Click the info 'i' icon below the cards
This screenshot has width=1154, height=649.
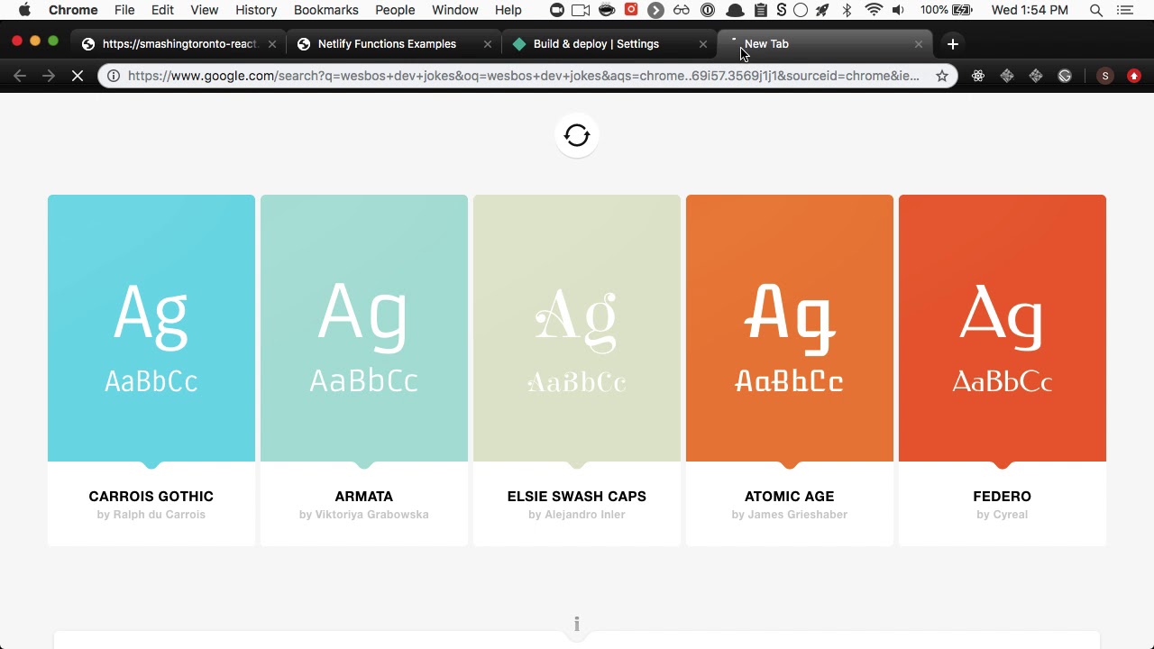pyautogui.click(x=577, y=624)
